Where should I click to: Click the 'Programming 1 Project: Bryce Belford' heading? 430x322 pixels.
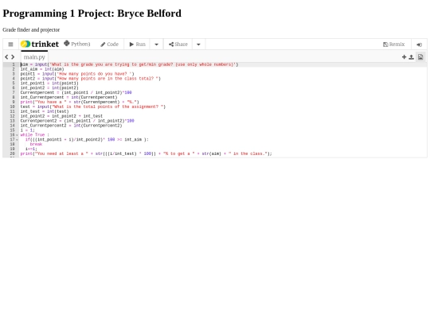[92, 14]
